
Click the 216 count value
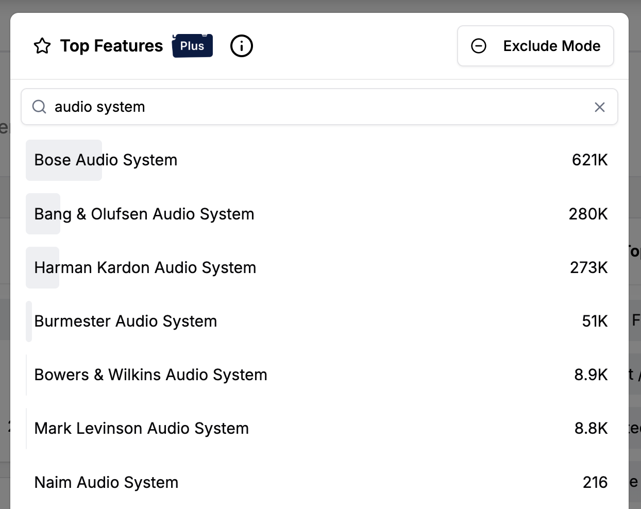(x=595, y=482)
